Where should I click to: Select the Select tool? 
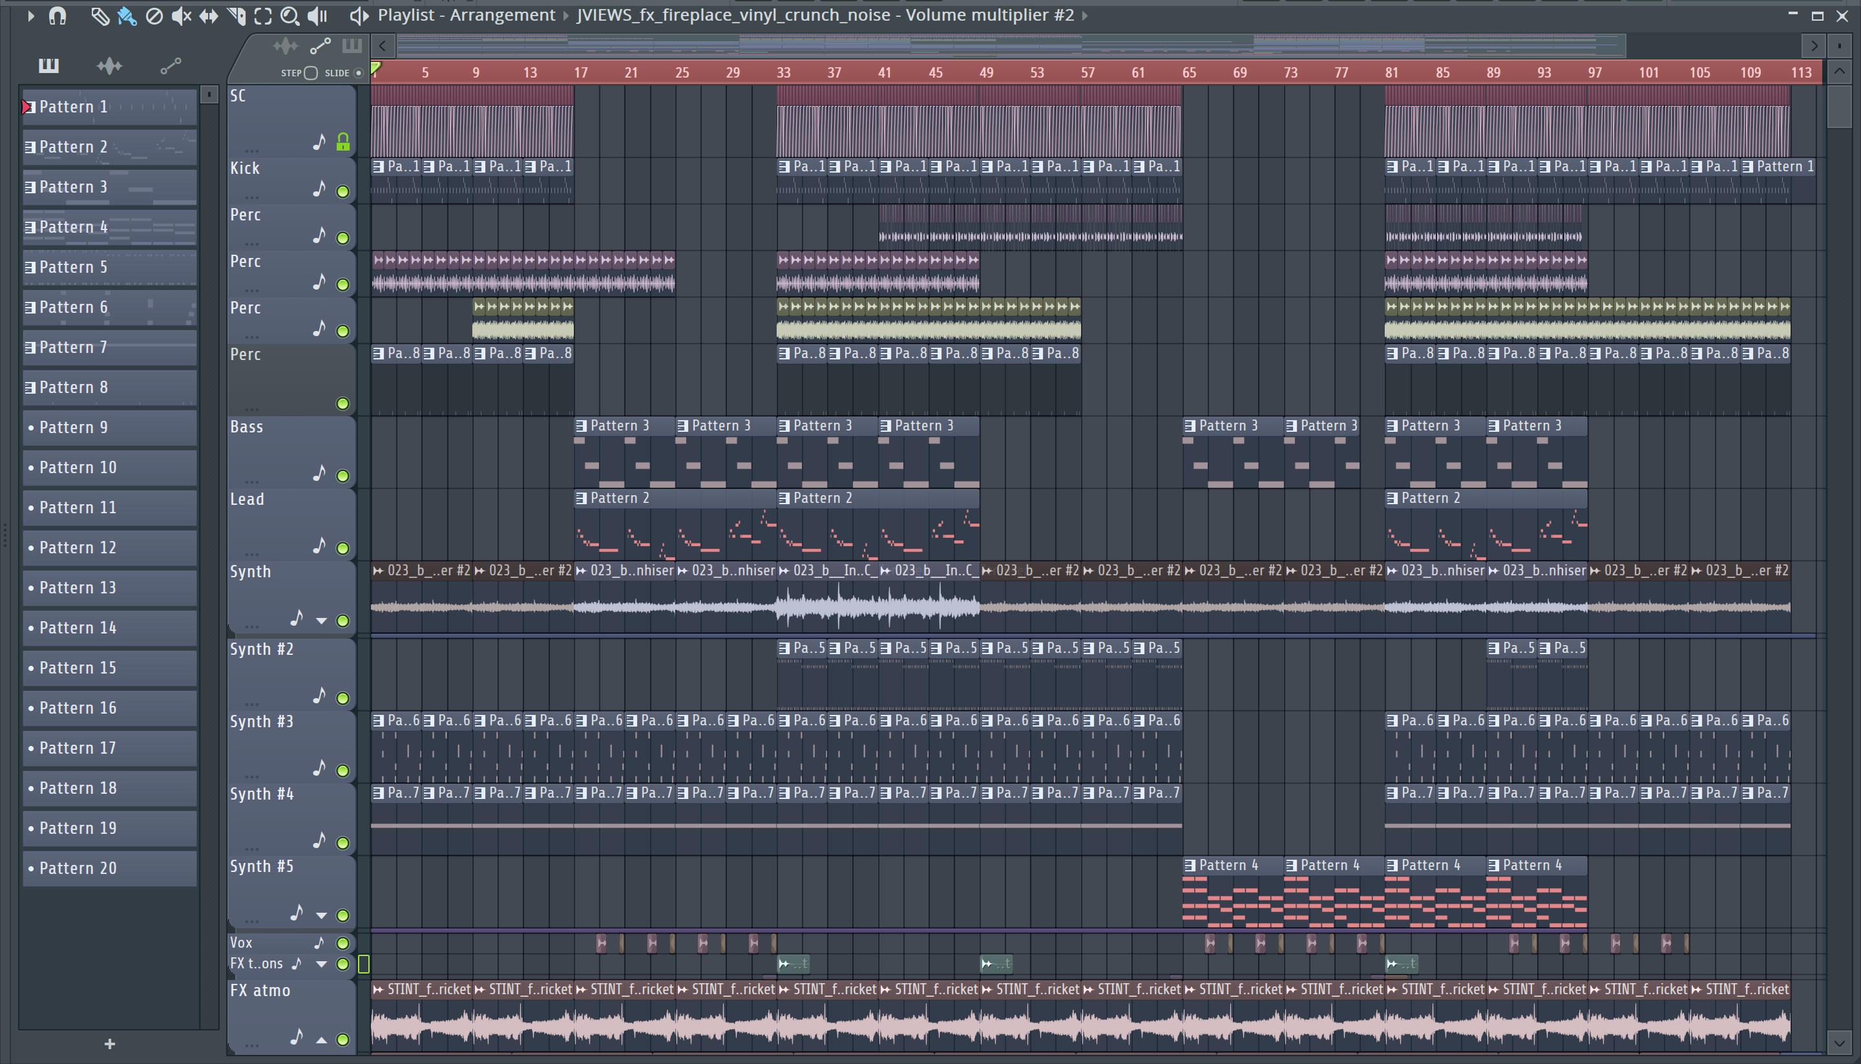coord(263,16)
